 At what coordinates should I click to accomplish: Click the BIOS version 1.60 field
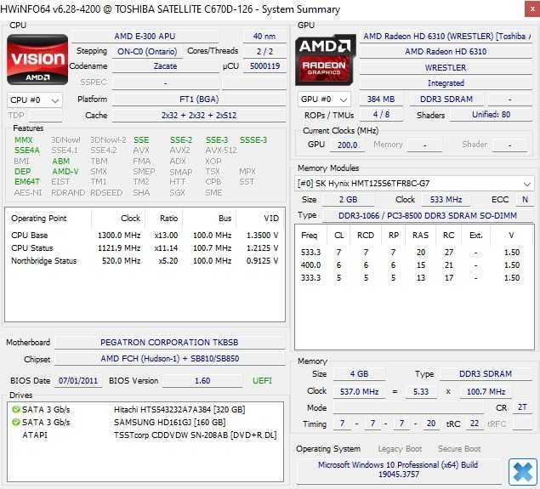[202, 381]
